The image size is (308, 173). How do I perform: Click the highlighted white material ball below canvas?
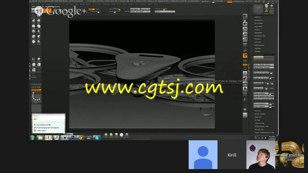click(x=122, y=135)
